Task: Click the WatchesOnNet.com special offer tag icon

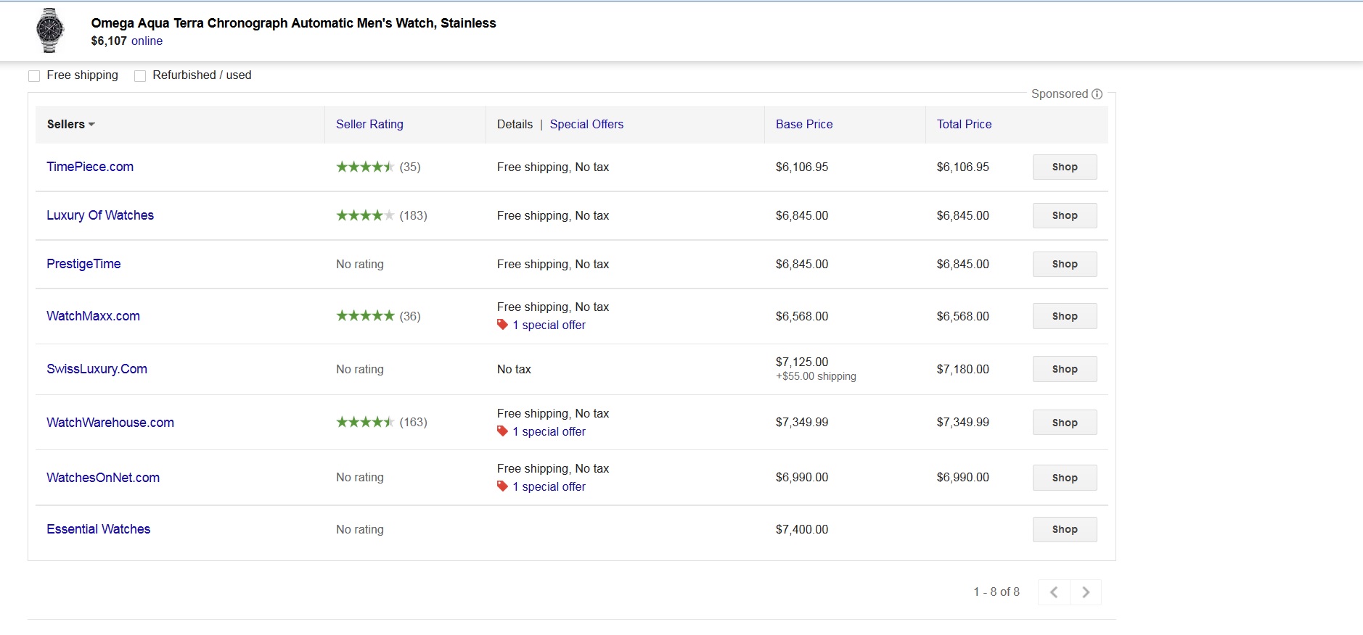Action: [x=502, y=486]
